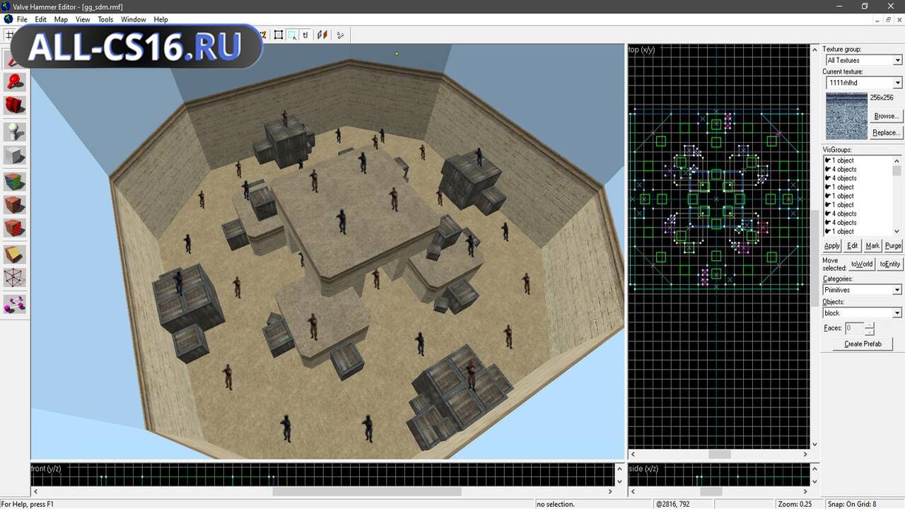The width and height of the screenshot is (905, 509).
Task: Open the Map menu
Action: [61, 20]
